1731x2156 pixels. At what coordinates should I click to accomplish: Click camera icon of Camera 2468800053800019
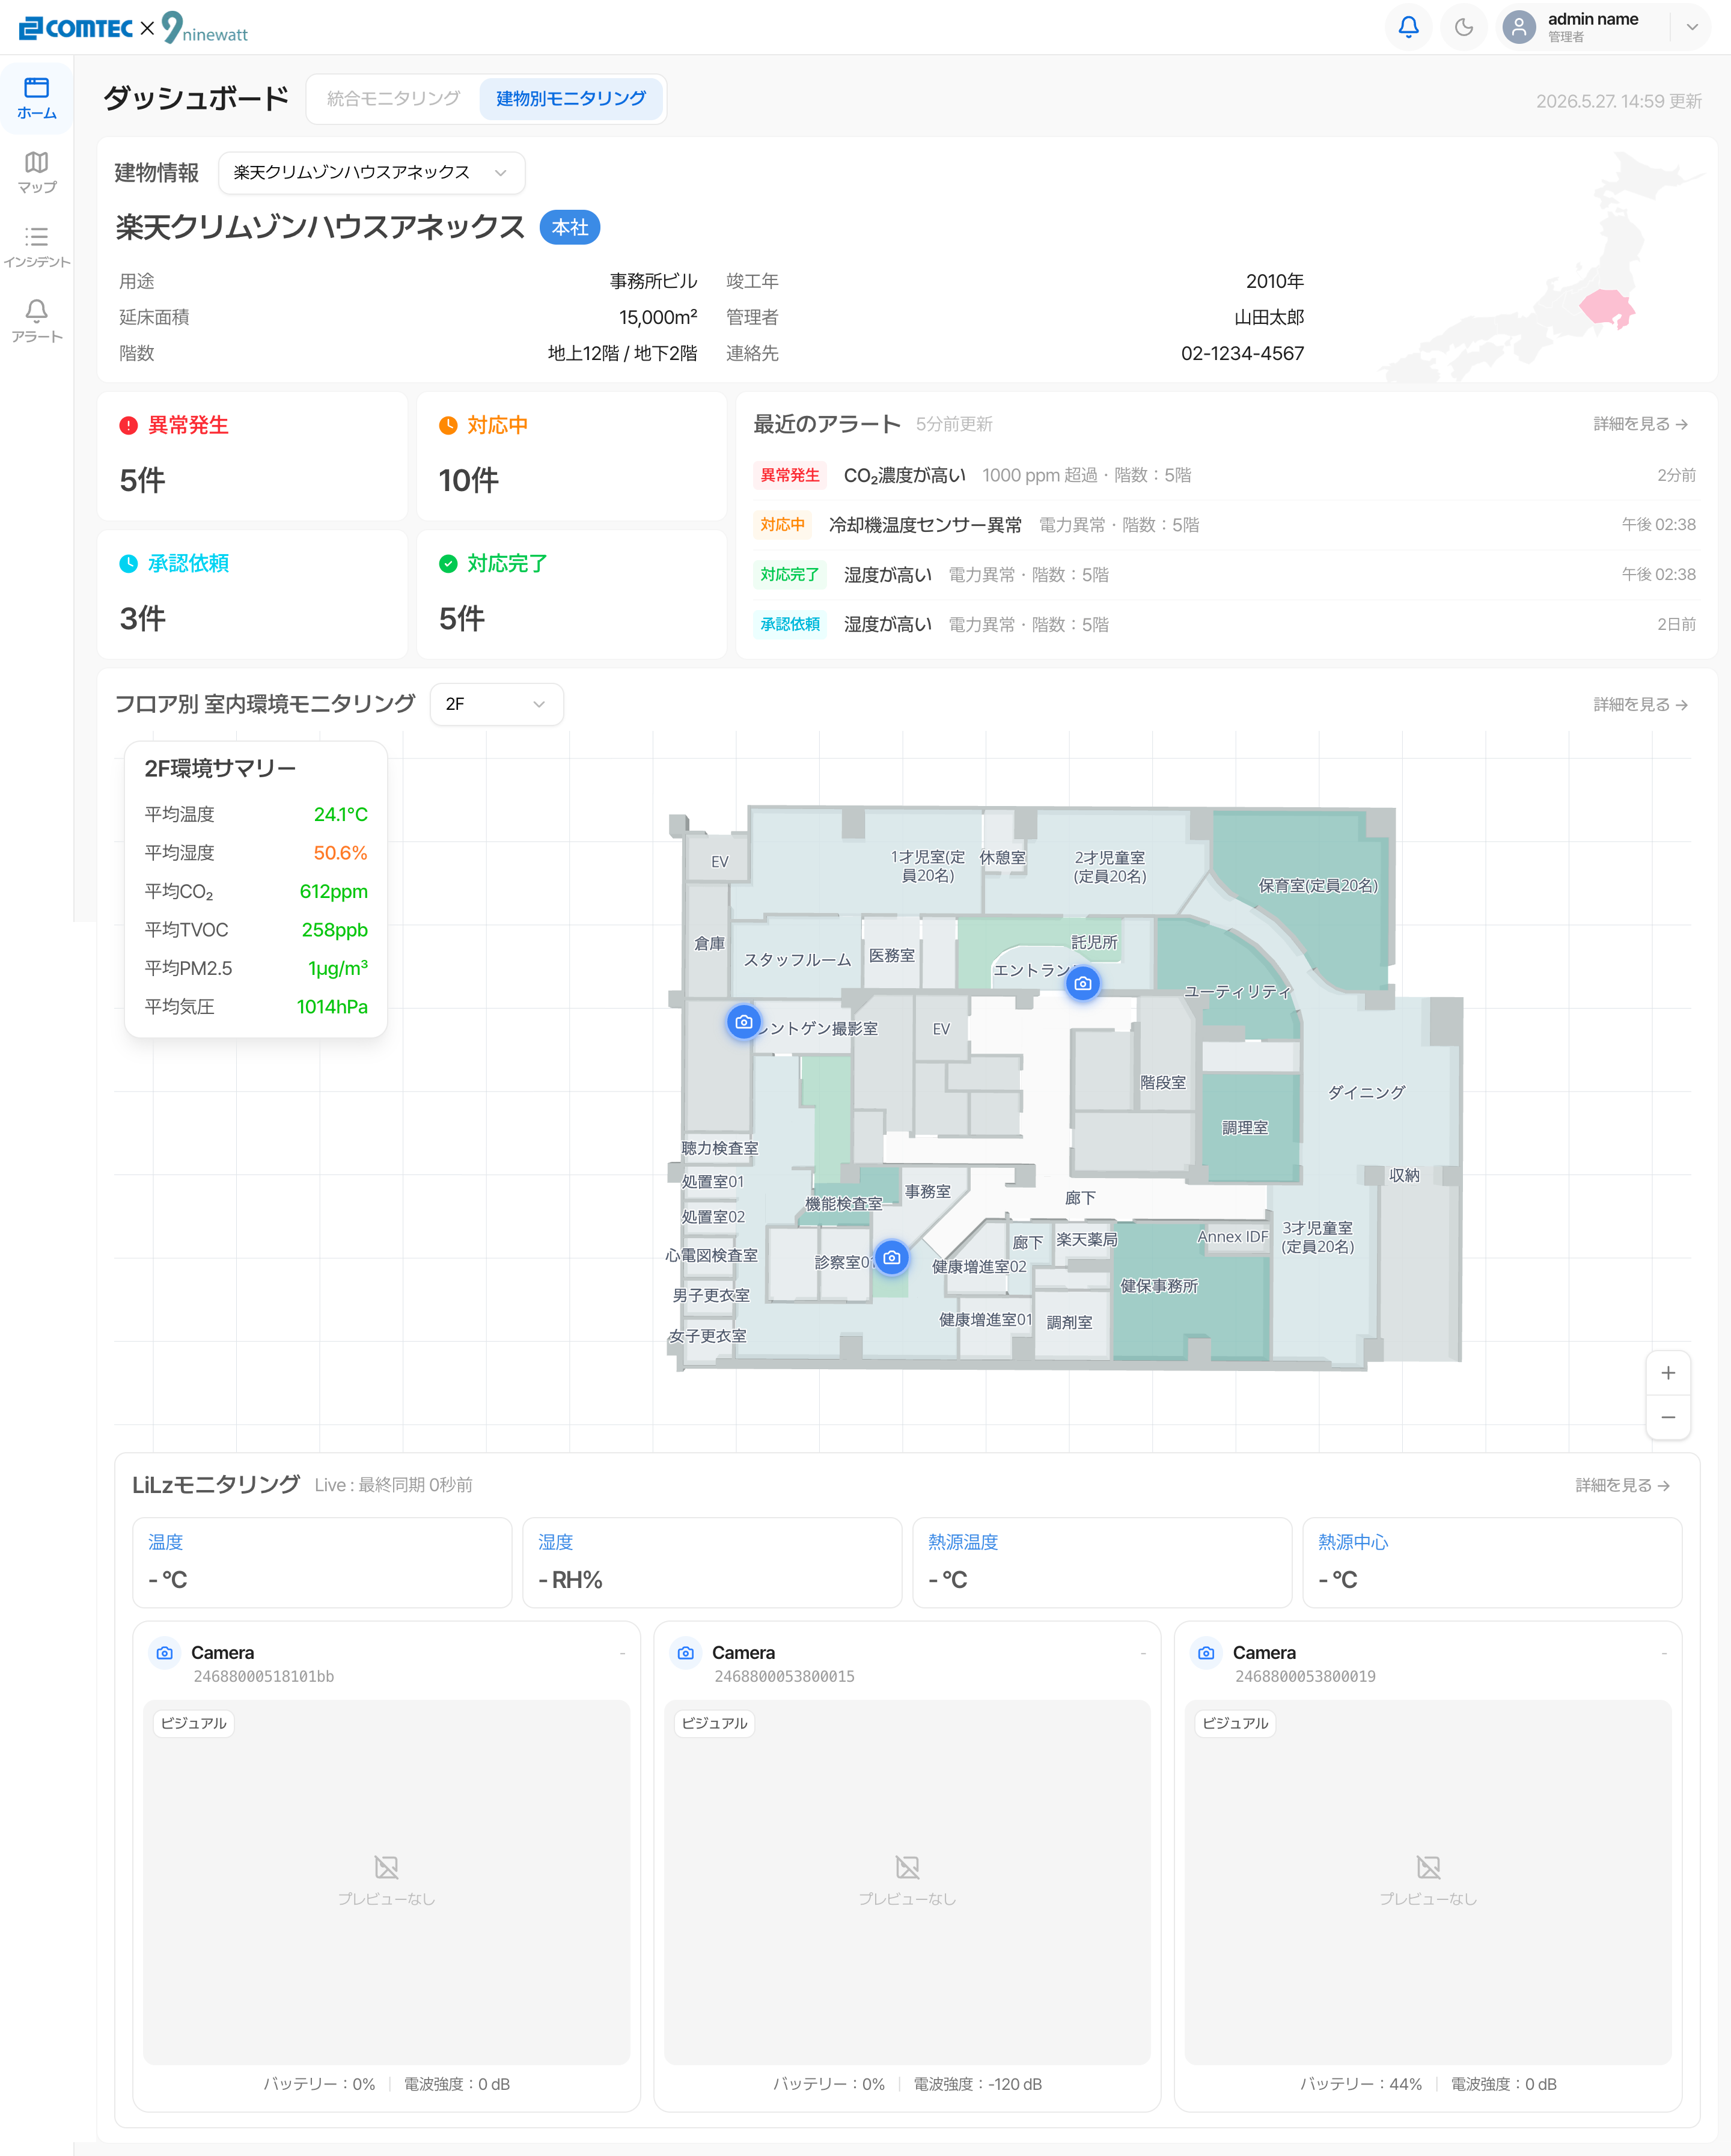pos(1207,1653)
